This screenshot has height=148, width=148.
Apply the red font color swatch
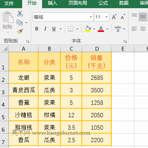pyautogui.click(x=101, y=29)
